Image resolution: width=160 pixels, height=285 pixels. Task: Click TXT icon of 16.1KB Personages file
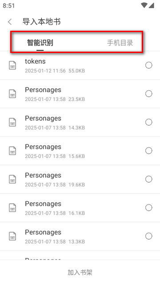(x=12, y=208)
